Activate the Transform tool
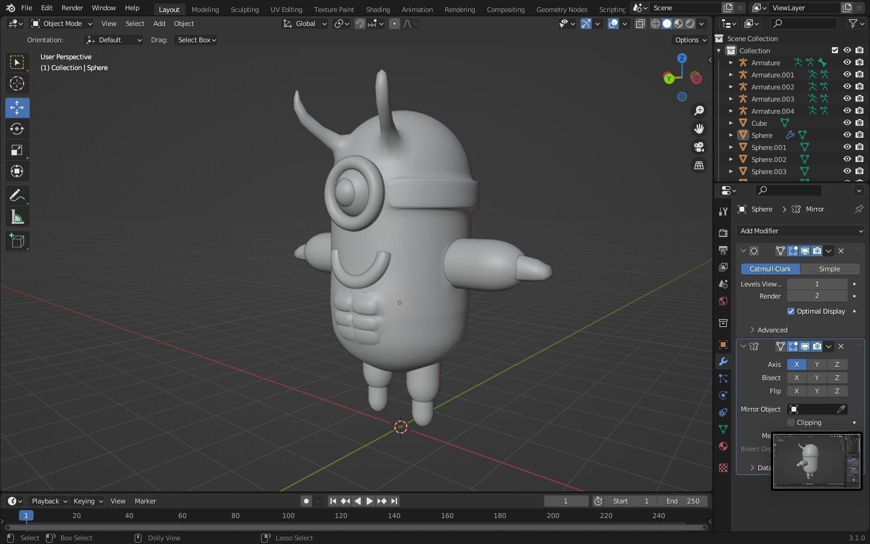870x544 pixels. click(x=17, y=171)
